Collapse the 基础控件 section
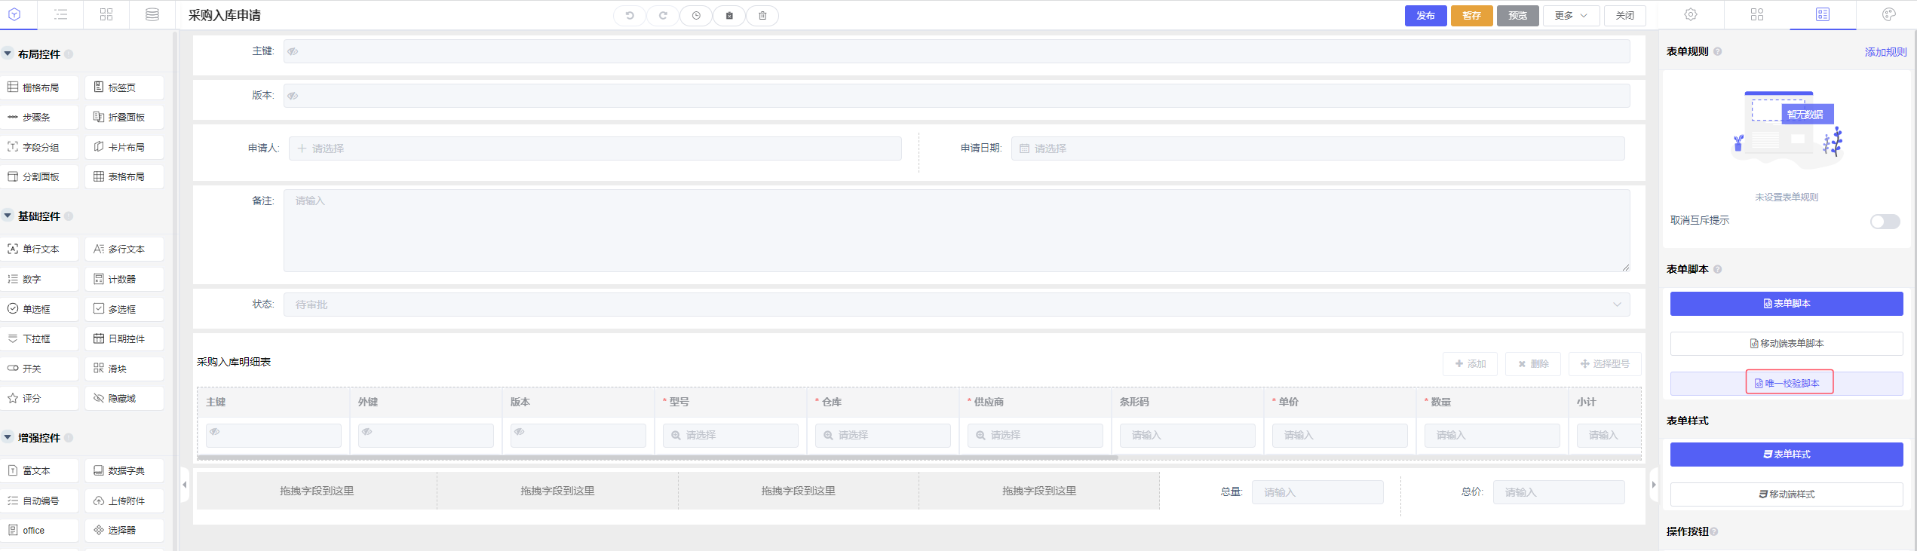The height and width of the screenshot is (551, 1917). click(8, 216)
